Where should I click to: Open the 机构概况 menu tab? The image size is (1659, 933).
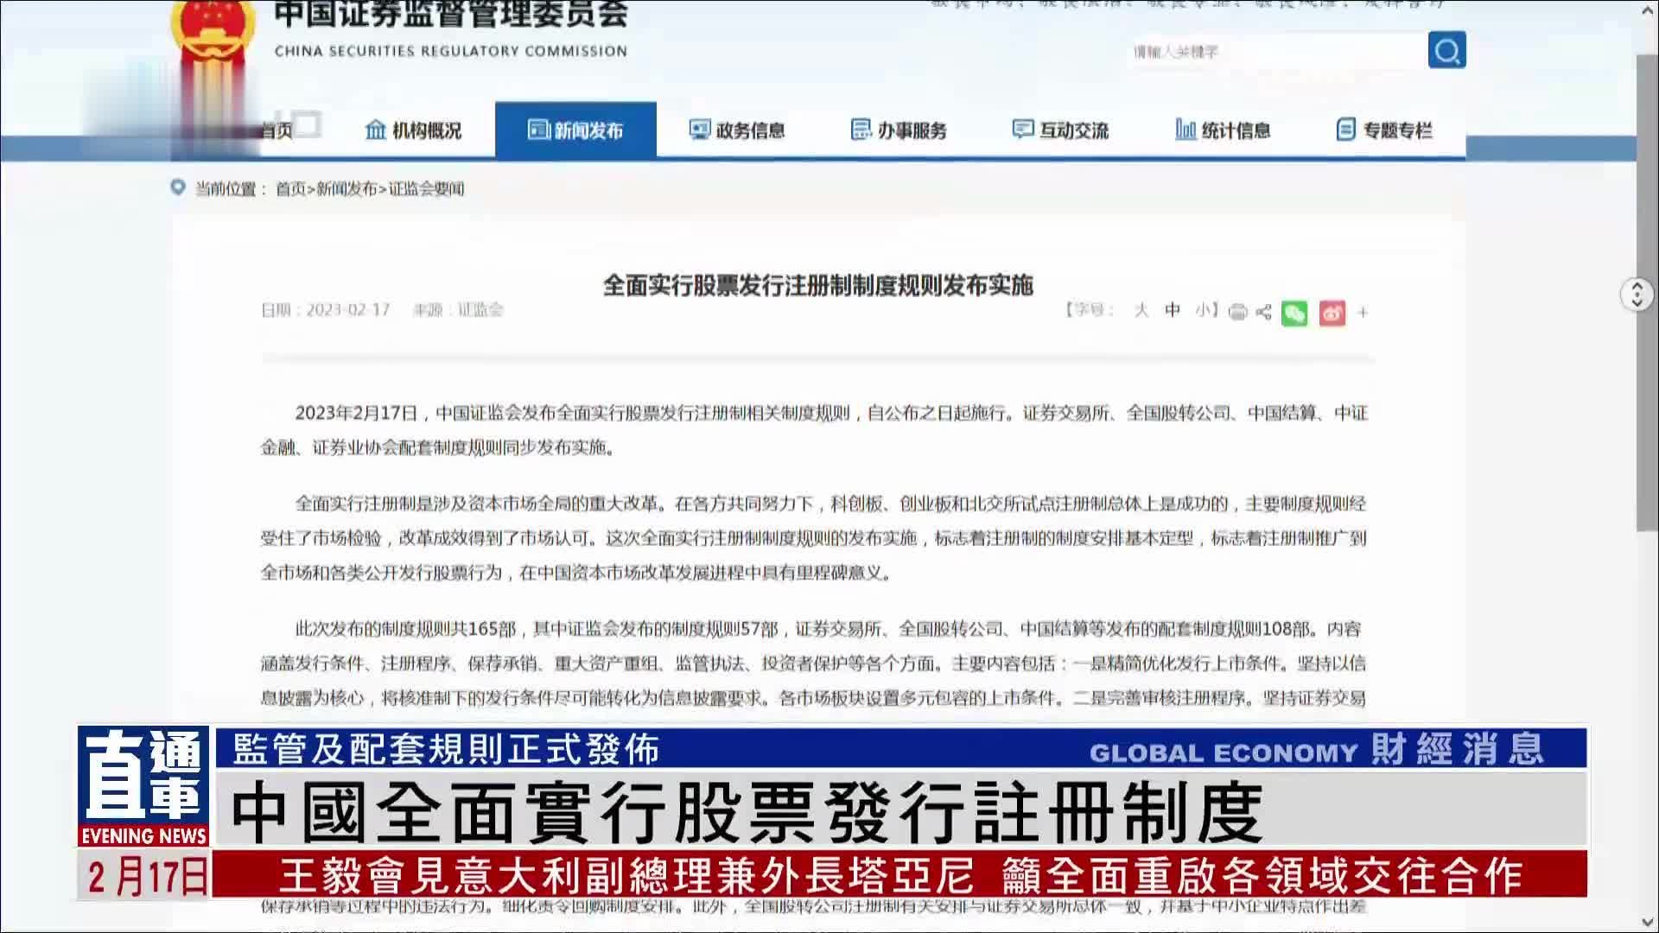[x=413, y=130]
